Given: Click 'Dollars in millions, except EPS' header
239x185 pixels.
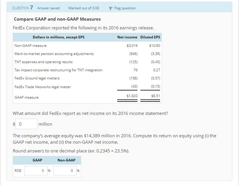Looking at the screenshot, I should pyautogui.click(x=59, y=37).
